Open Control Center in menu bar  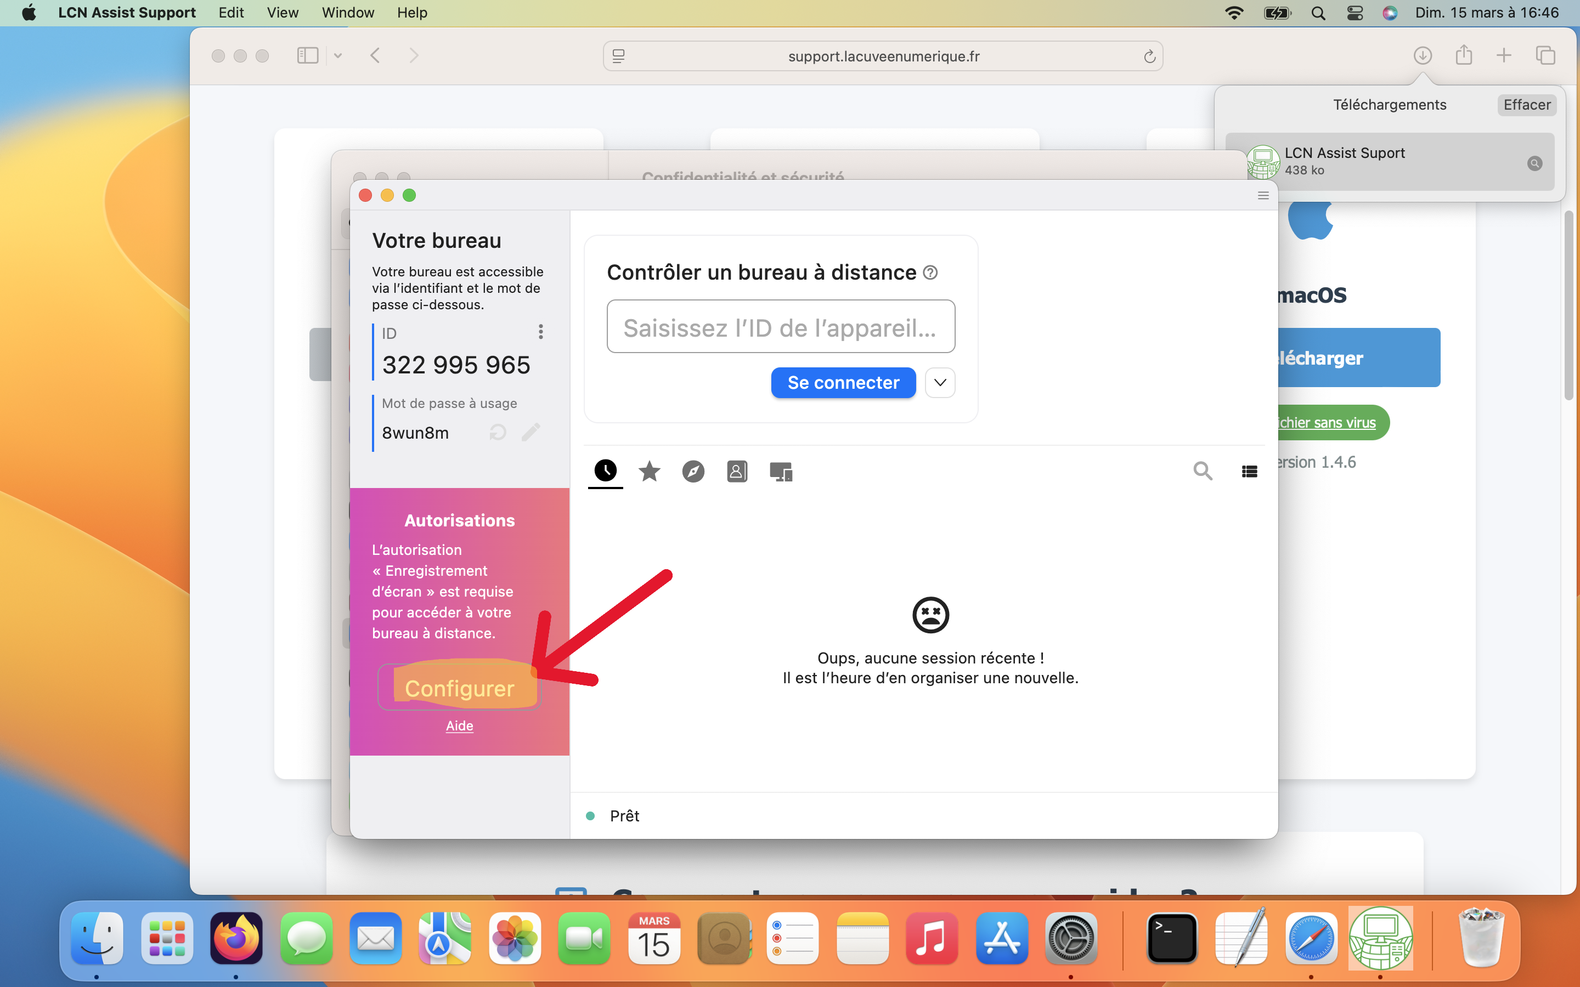(x=1355, y=13)
